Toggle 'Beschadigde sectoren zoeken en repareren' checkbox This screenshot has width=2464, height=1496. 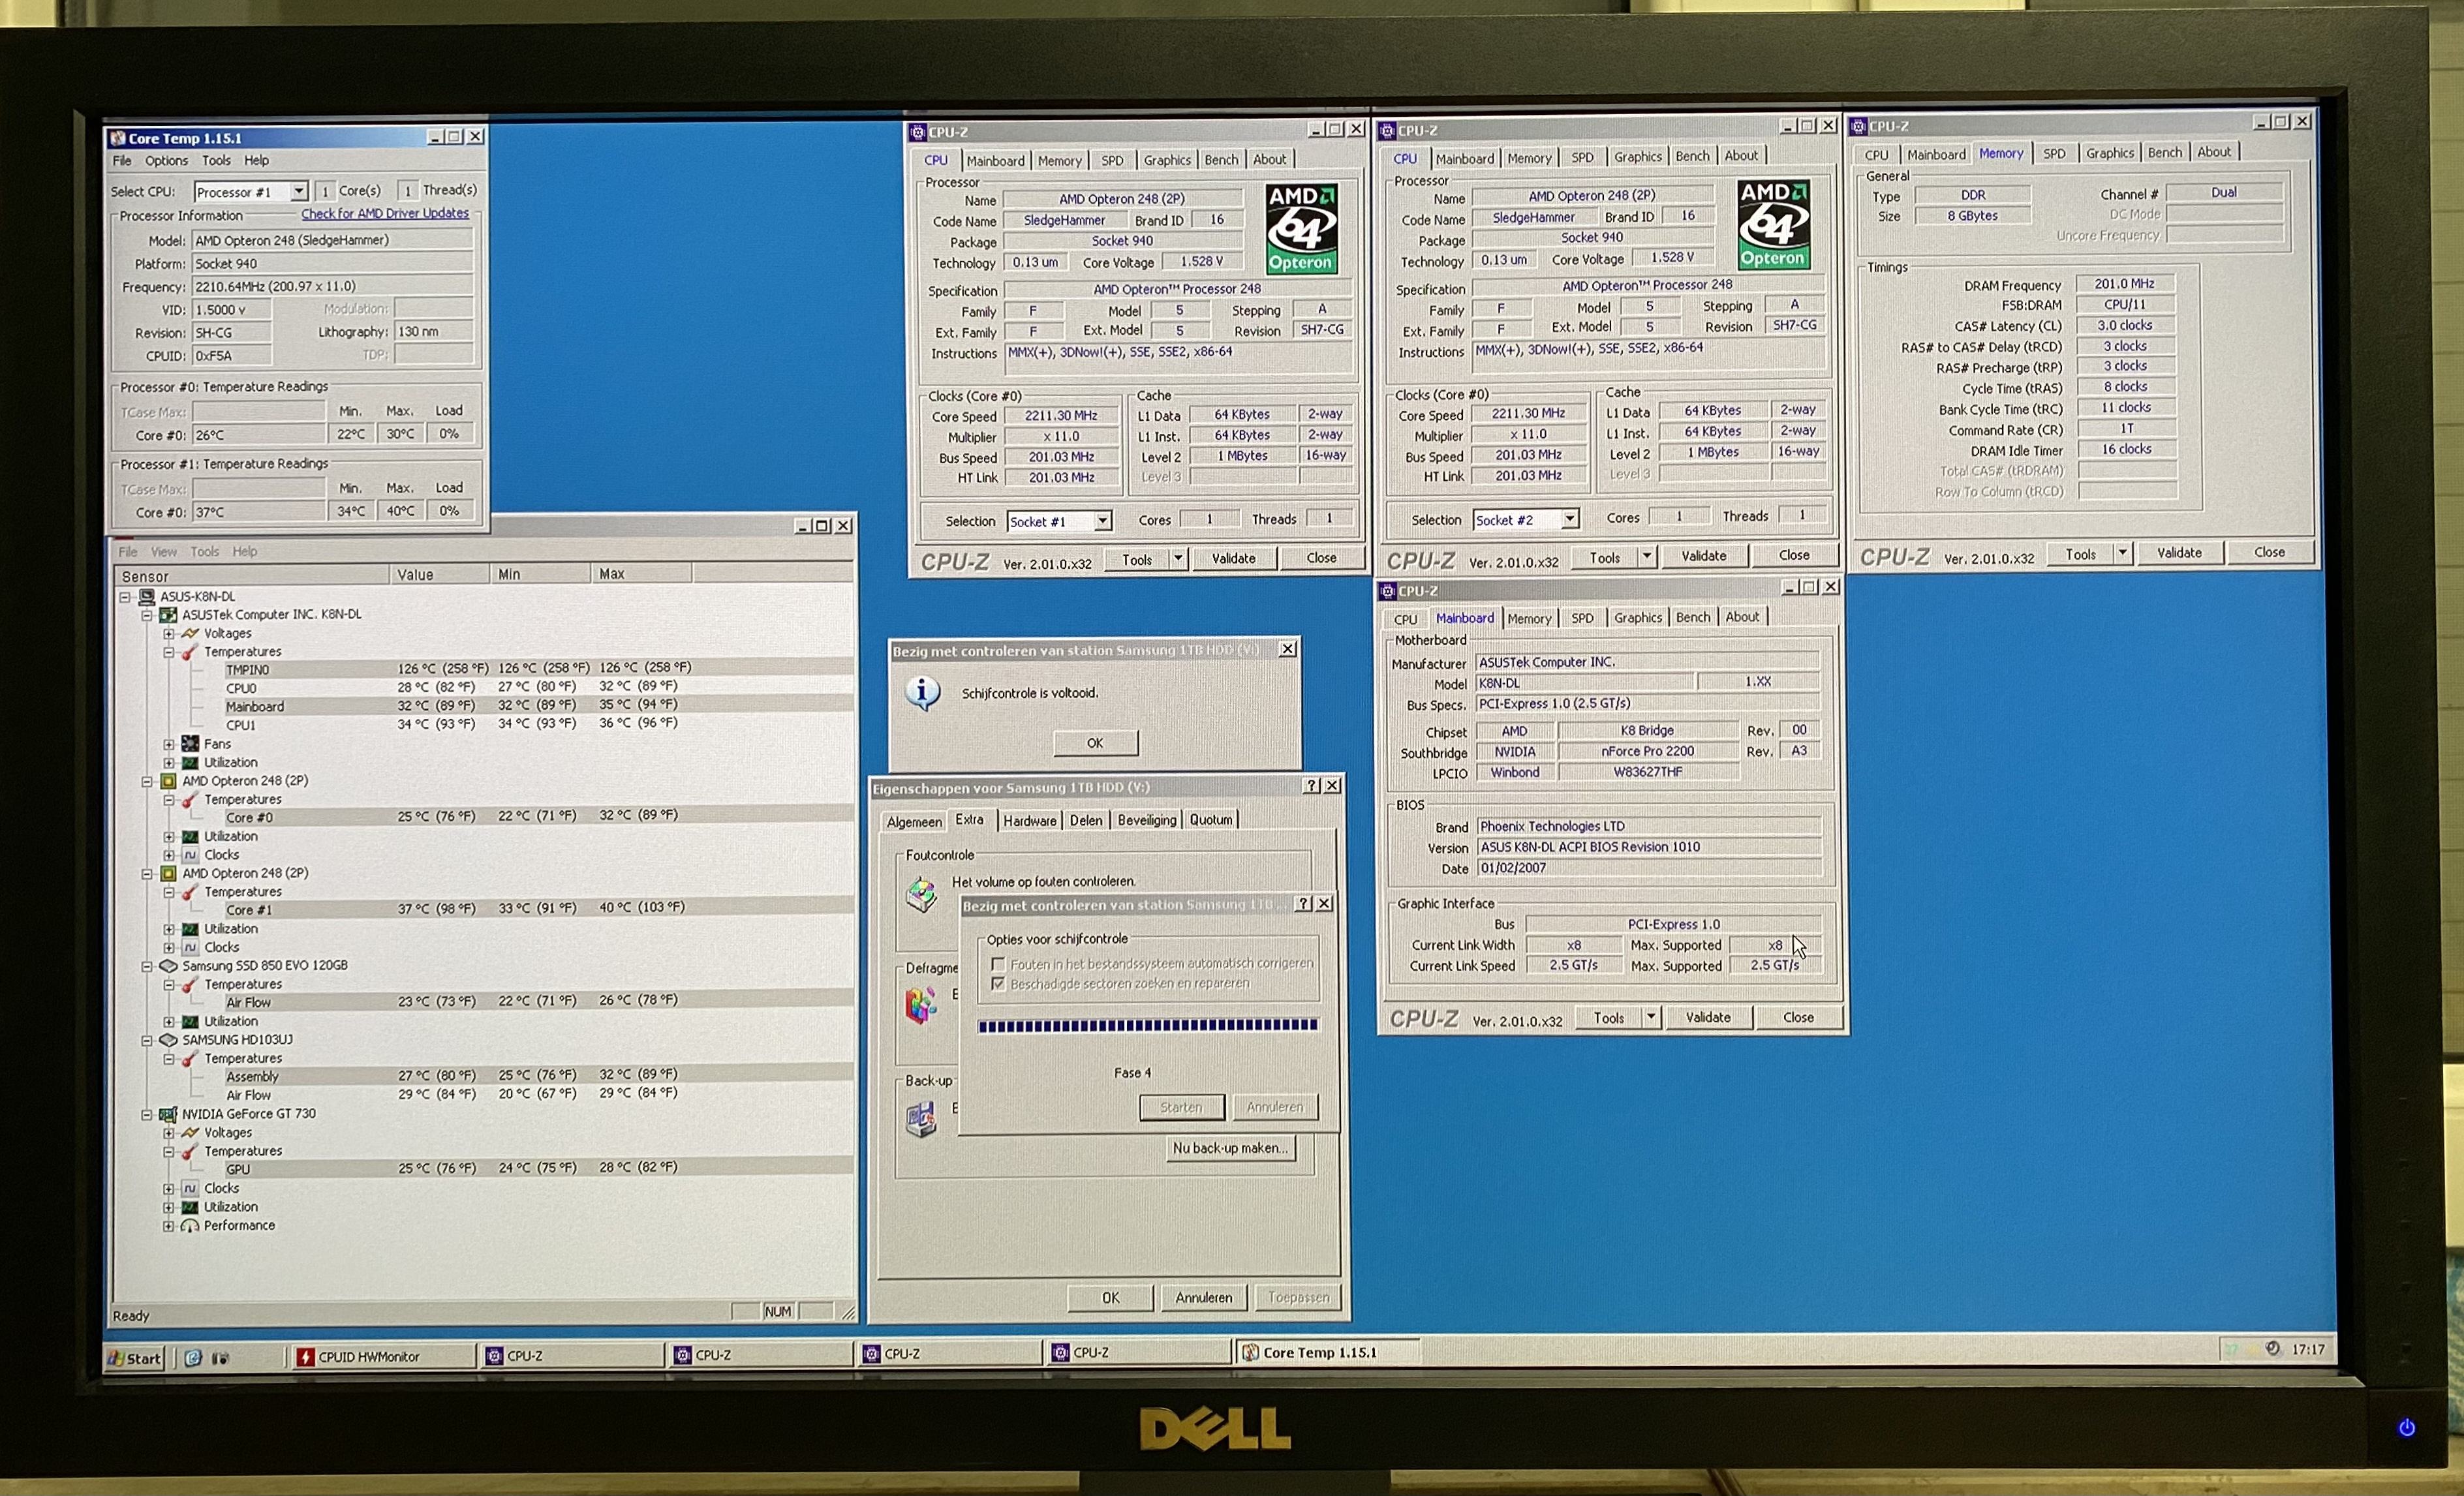(x=997, y=984)
